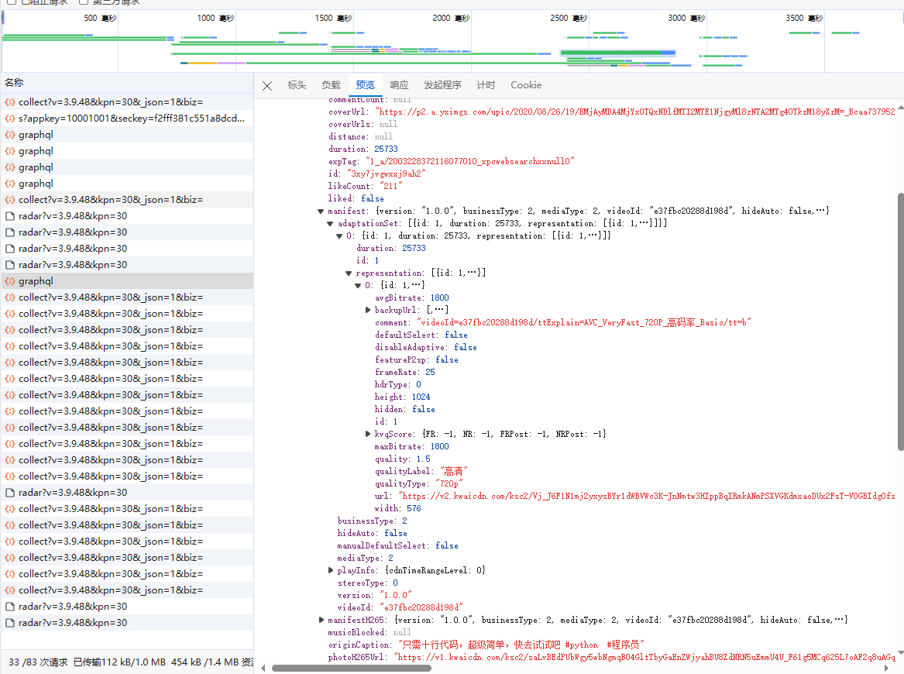Switch to the 响应 tab

(399, 85)
